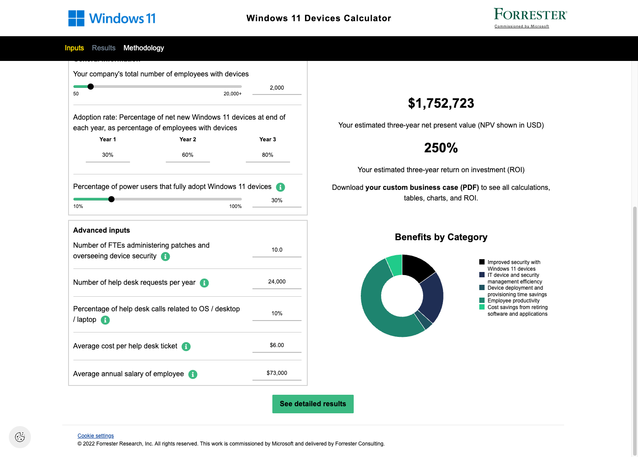Image resolution: width=638 pixels, height=457 pixels.
Task: Edit annual salary field $73,000
Action: (277, 373)
